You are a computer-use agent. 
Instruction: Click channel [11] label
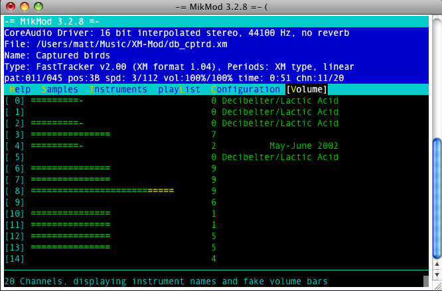[x=15, y=225]
